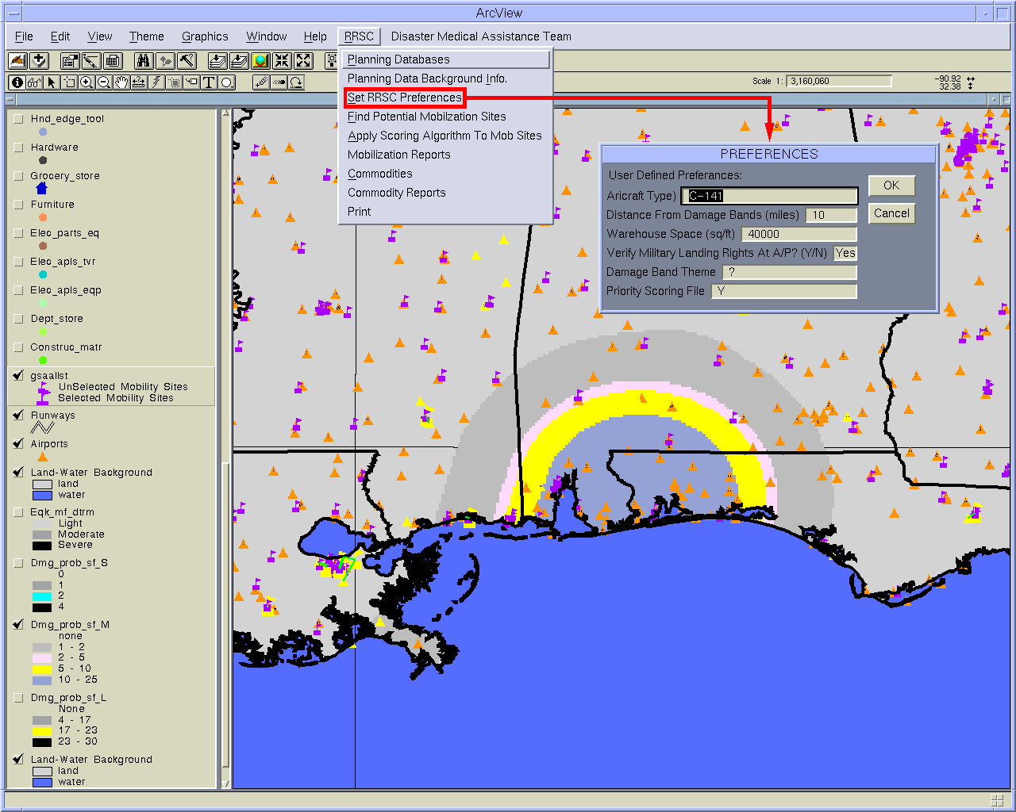Check the Elec_parts_eq theme
The width and height of the screenshot is (1016, 812).
[x=18, y=233]
